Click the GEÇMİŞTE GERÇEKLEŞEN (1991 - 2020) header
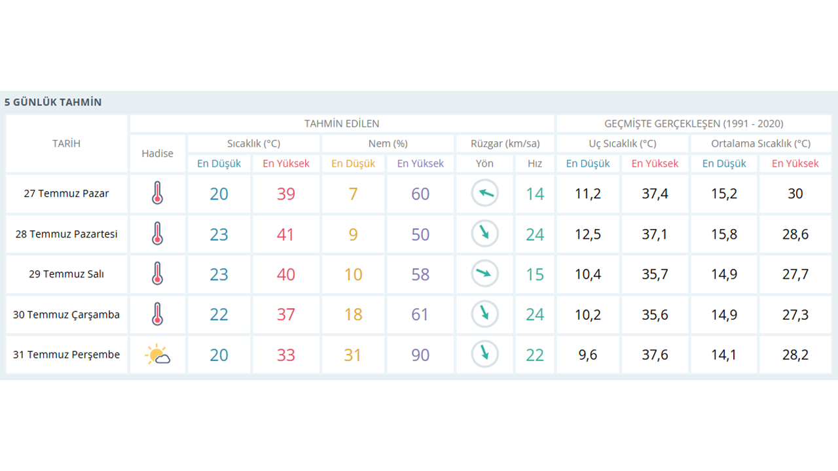The image size is (838, 471). 693,124
